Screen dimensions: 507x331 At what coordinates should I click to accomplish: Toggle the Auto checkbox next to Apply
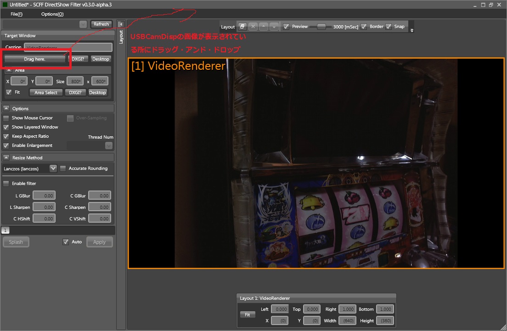pyautogui.click(x=66, y=242)
